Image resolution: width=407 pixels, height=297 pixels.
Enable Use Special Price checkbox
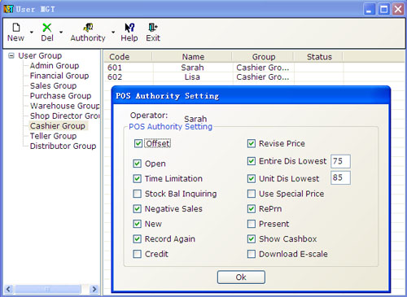pyautogui.click(x=252, y=194)
